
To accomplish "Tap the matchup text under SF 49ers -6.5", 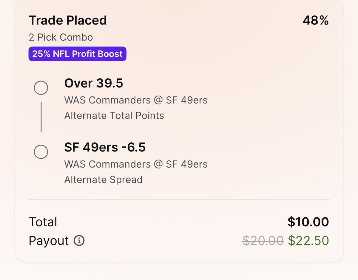I will coord(136,164).
